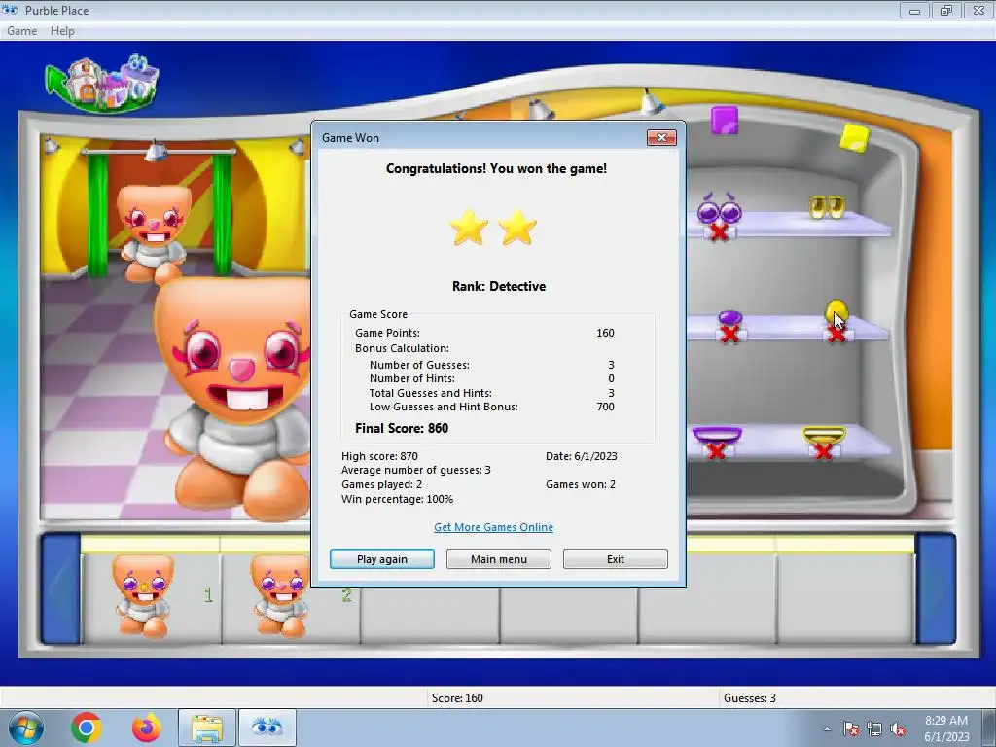Click the Action Center flag icon
This screenshot has width=996, height=747.
click(851, 729)
